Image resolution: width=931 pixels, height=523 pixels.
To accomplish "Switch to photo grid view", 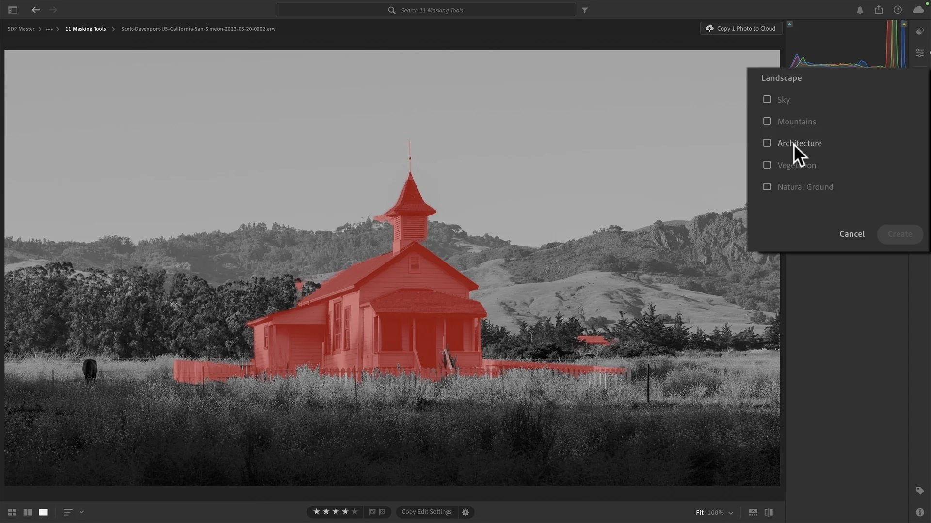I will pyautogui.click(x=12, y=512).
